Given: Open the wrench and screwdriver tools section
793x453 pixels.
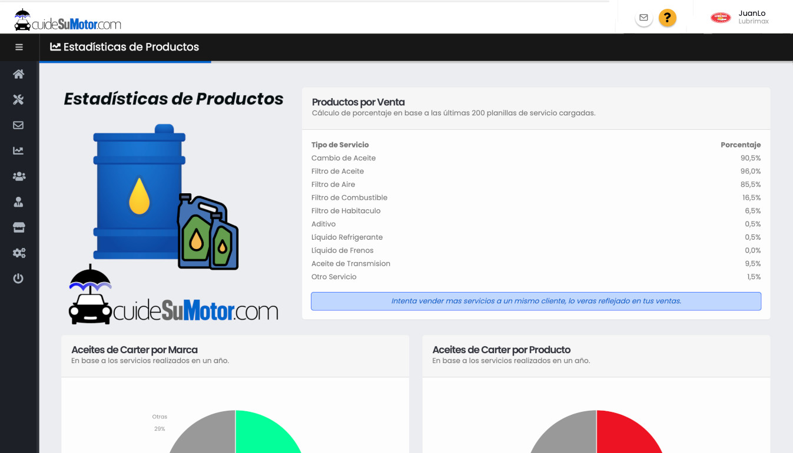Looking at the screenshot, I should point(19,99).
